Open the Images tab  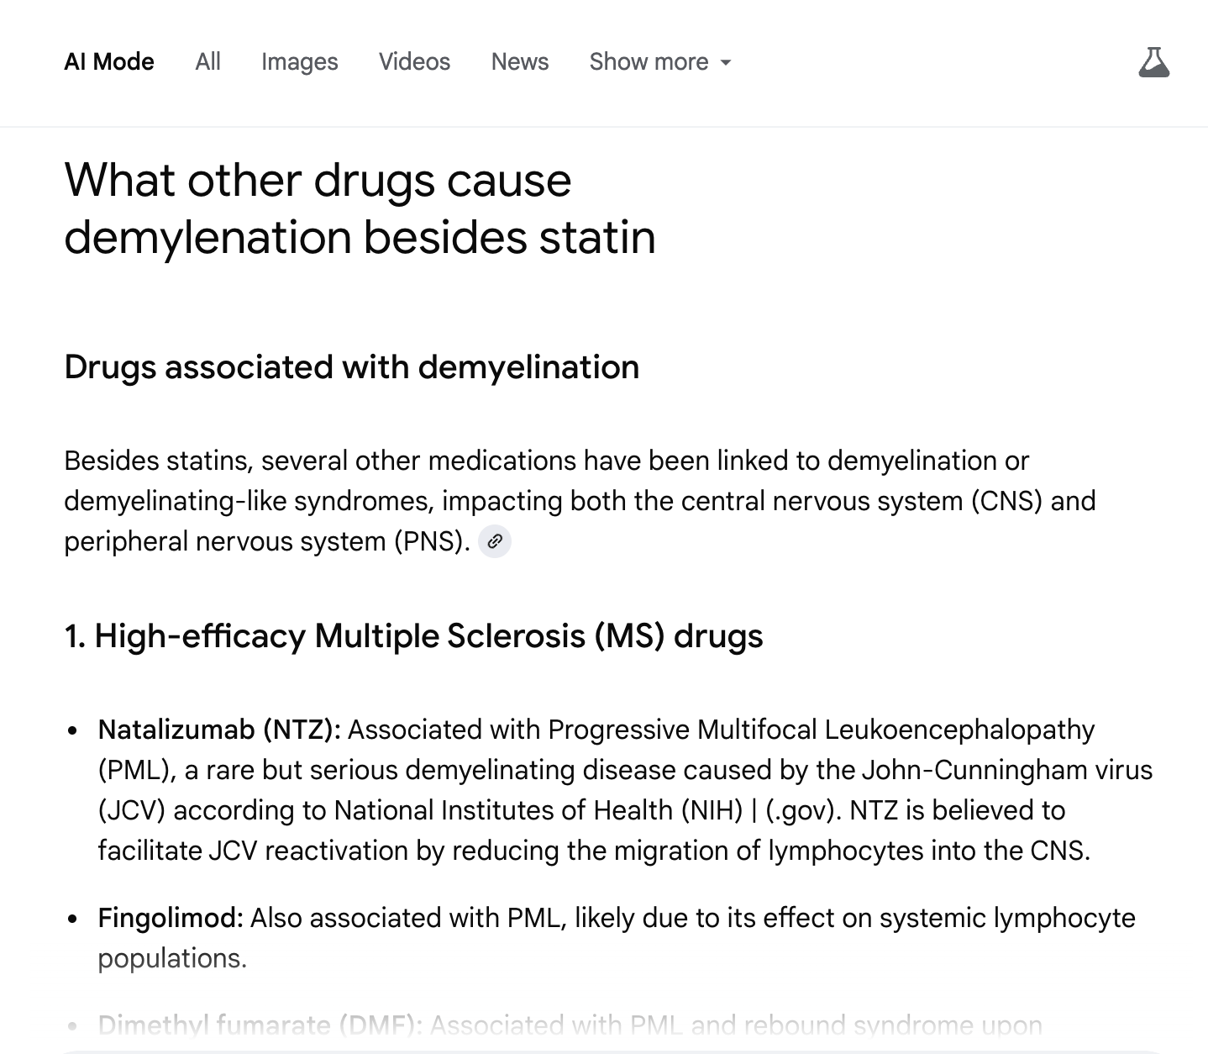point(299,62)
